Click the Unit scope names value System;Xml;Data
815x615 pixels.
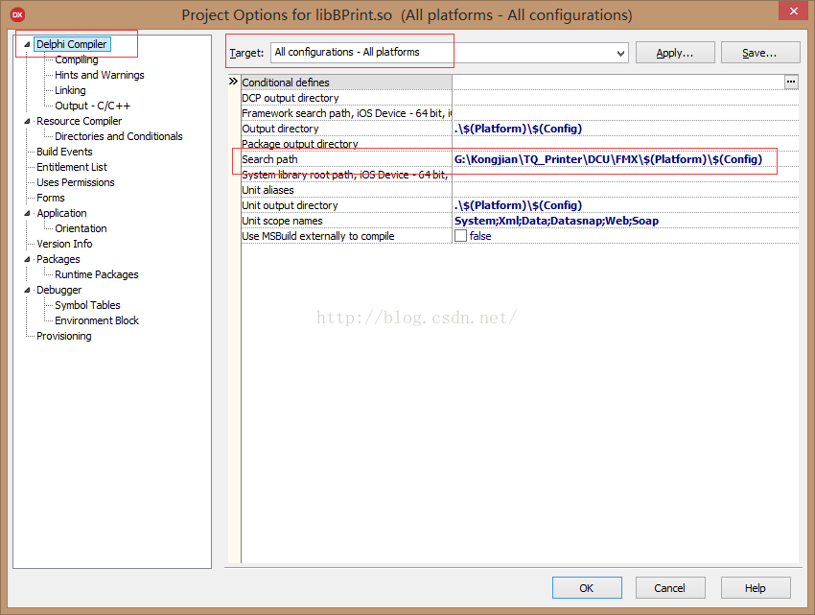(625, 221)
